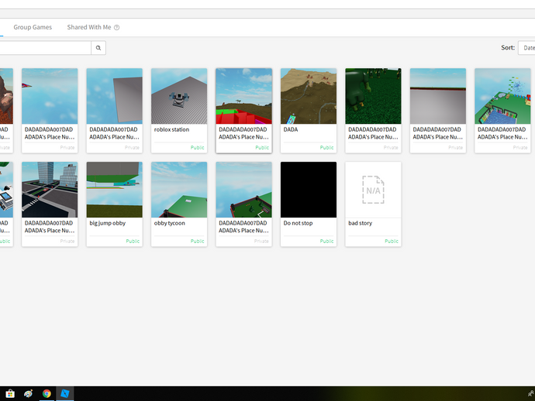
Task: Open the big jump obby thumbnail
Action: click(114, 190)
